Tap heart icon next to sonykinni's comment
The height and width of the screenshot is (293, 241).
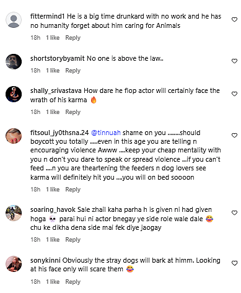pos(234,263)
